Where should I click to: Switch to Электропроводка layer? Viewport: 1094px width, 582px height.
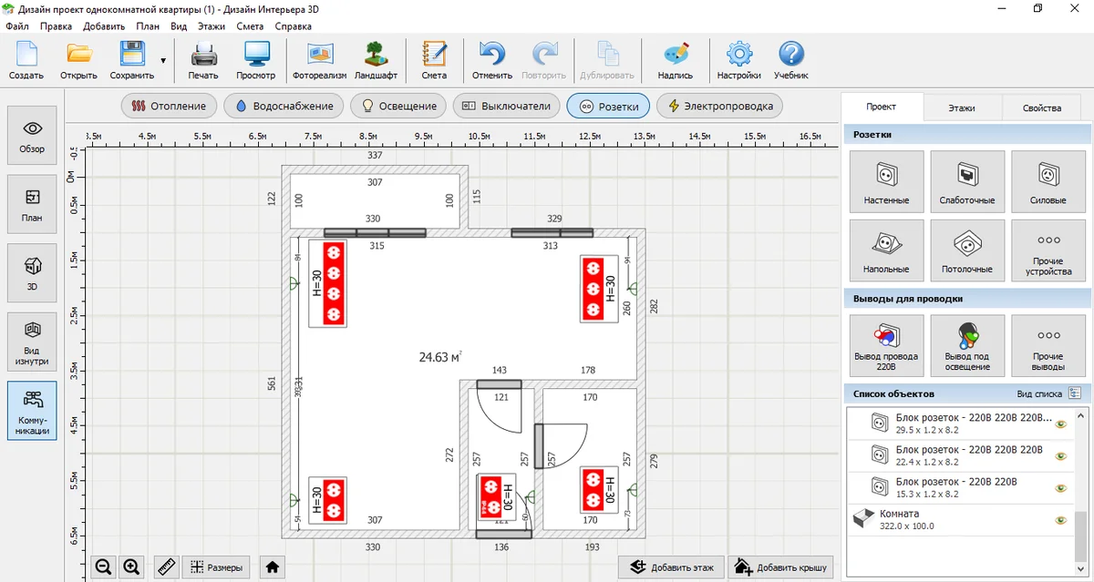[x=719, y=106]
